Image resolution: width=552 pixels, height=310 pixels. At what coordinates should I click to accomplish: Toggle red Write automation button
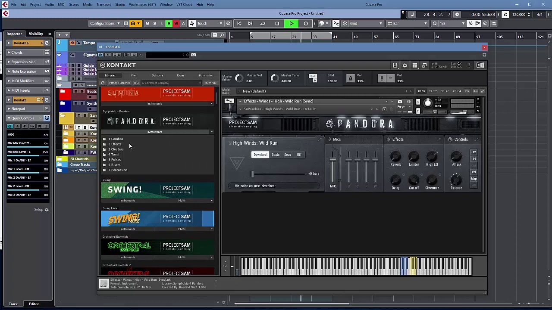coord(176,23)
